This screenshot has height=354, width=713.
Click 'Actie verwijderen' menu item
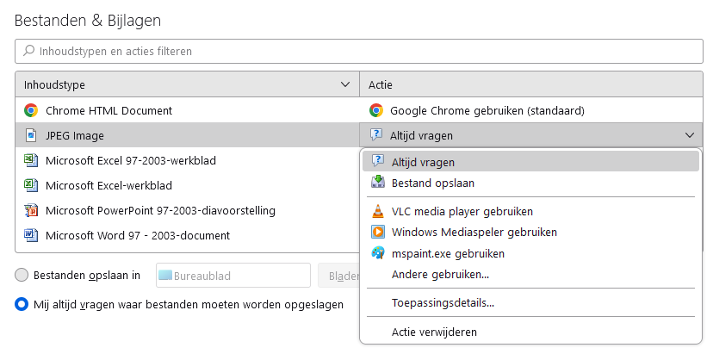[434, 332]
